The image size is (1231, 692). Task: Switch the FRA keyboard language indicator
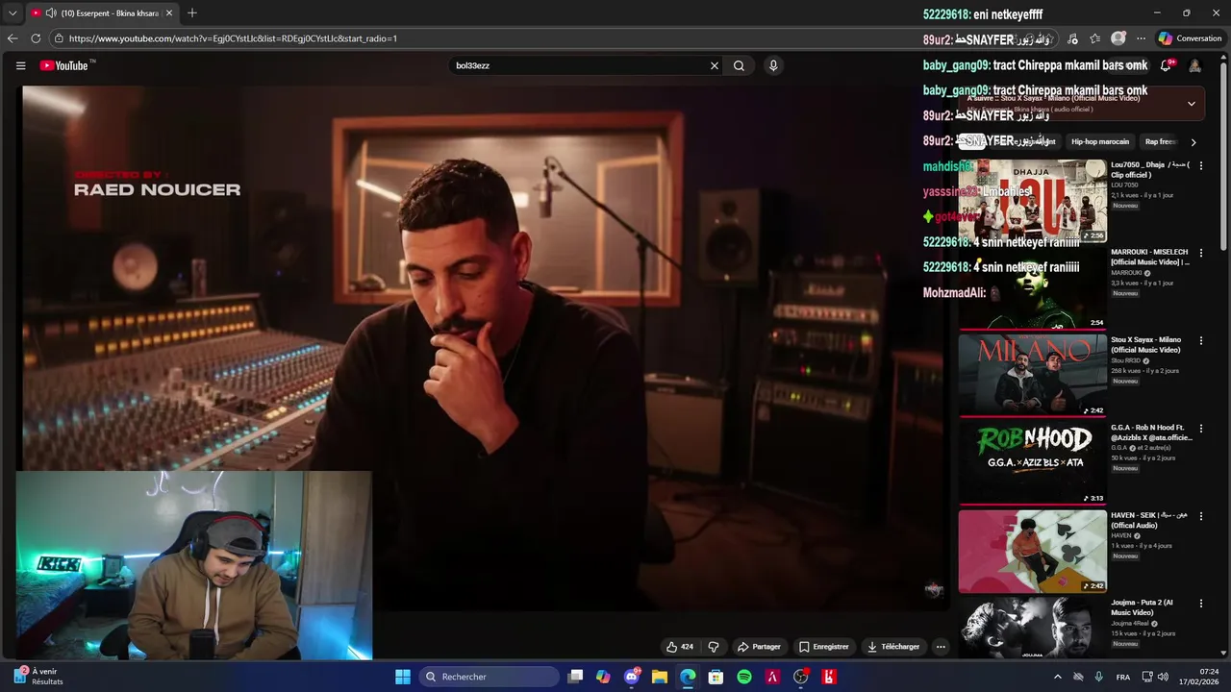1123,677
